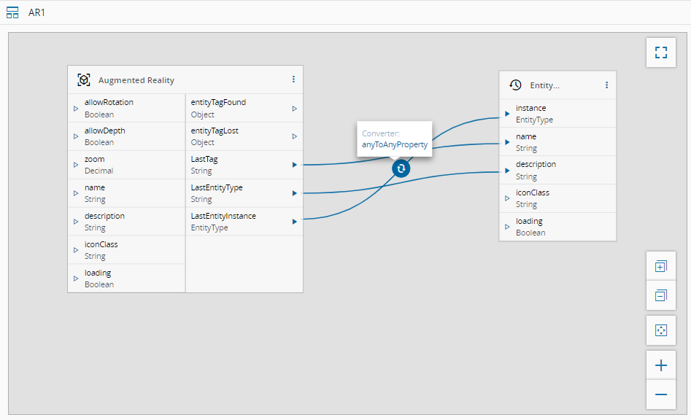Click the fit-to-view center icon
691x420 pixels.
coord(660,330)
